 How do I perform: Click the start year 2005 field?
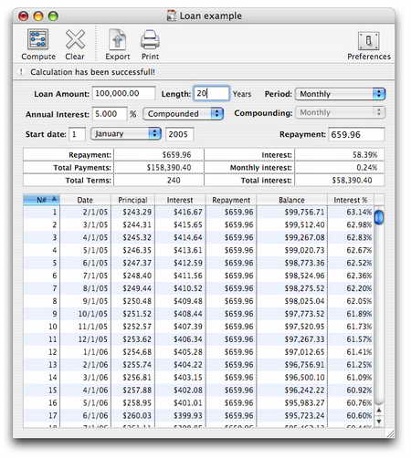[x=179, y=134]
